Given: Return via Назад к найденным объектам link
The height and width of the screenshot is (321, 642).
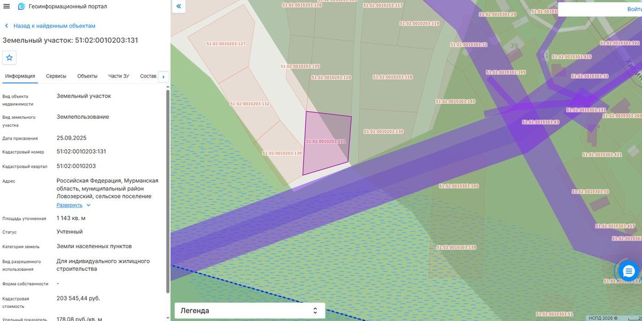Looking at the screenshot, I should [x=55, y=26].
